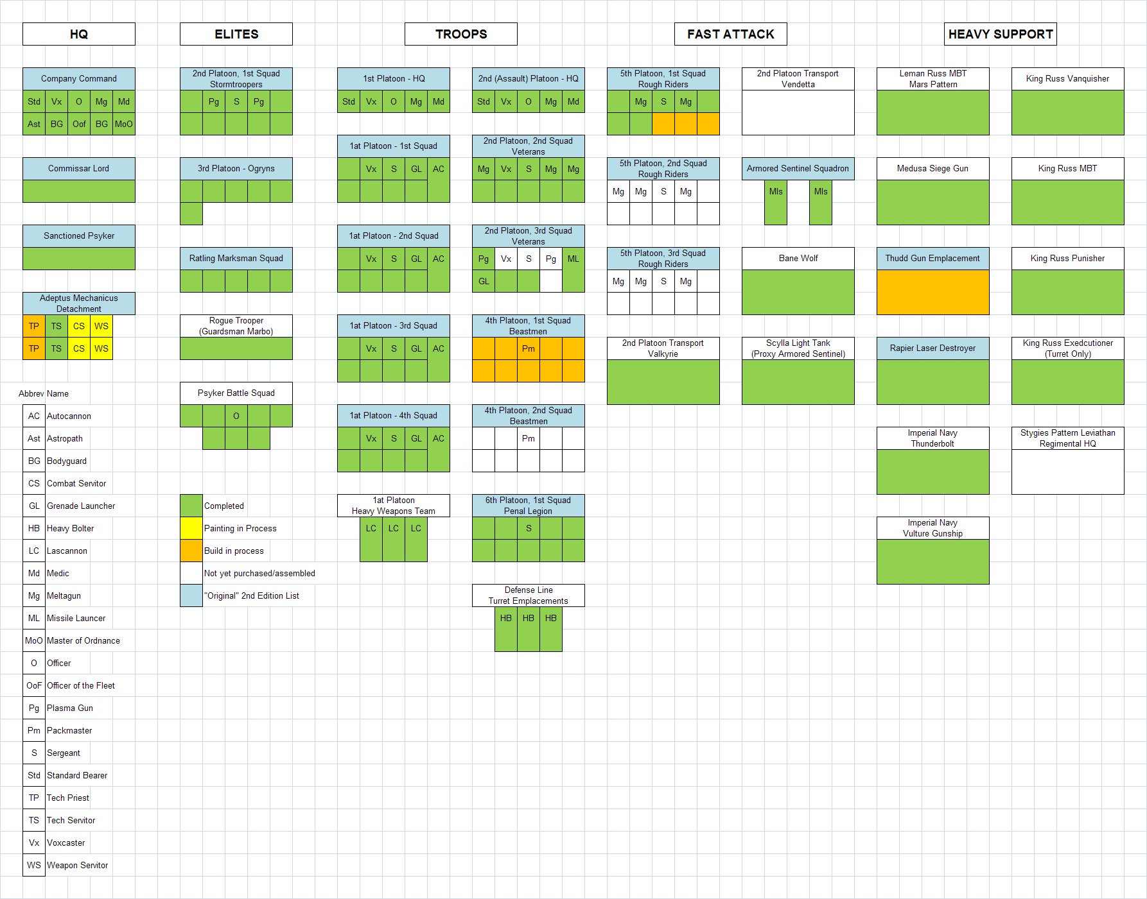Click the yellow Painting in Process swatch

[191, 528]
